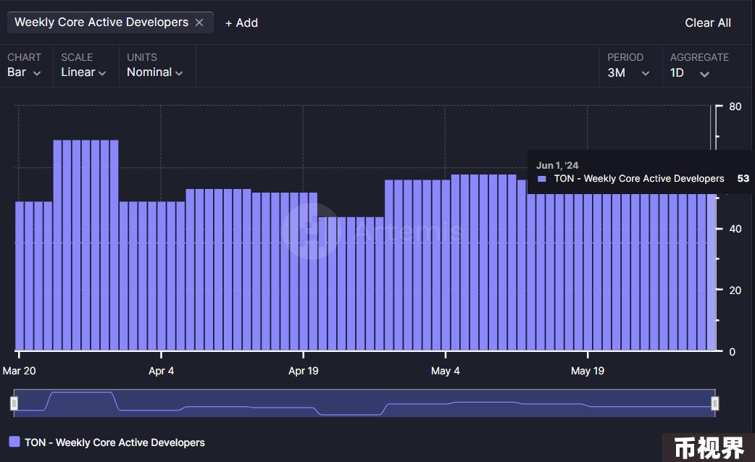755x462 pixels.
Task: Click the + Add metric button
Action: coord(242,22)
